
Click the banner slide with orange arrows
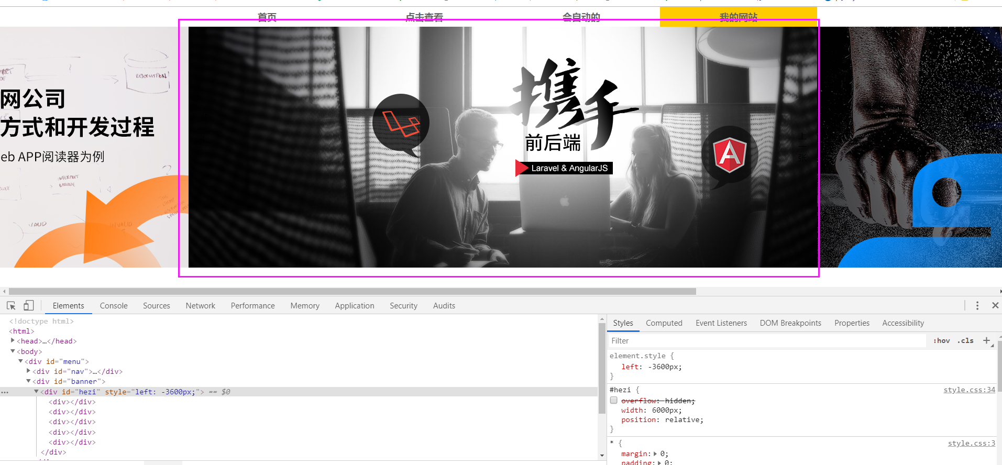[94, 147]
